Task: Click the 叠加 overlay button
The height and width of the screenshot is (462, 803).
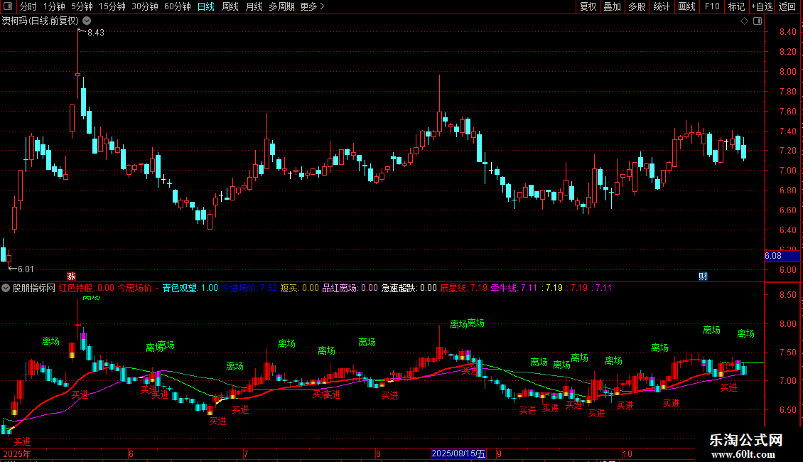Action: click(613, 6)
